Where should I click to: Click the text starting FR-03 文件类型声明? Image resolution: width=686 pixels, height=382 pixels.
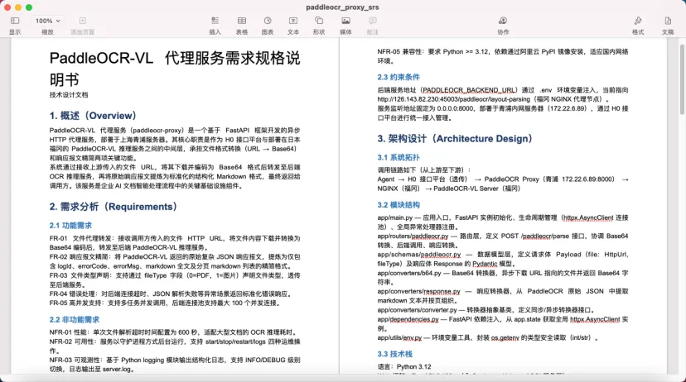tap(175, 279)
